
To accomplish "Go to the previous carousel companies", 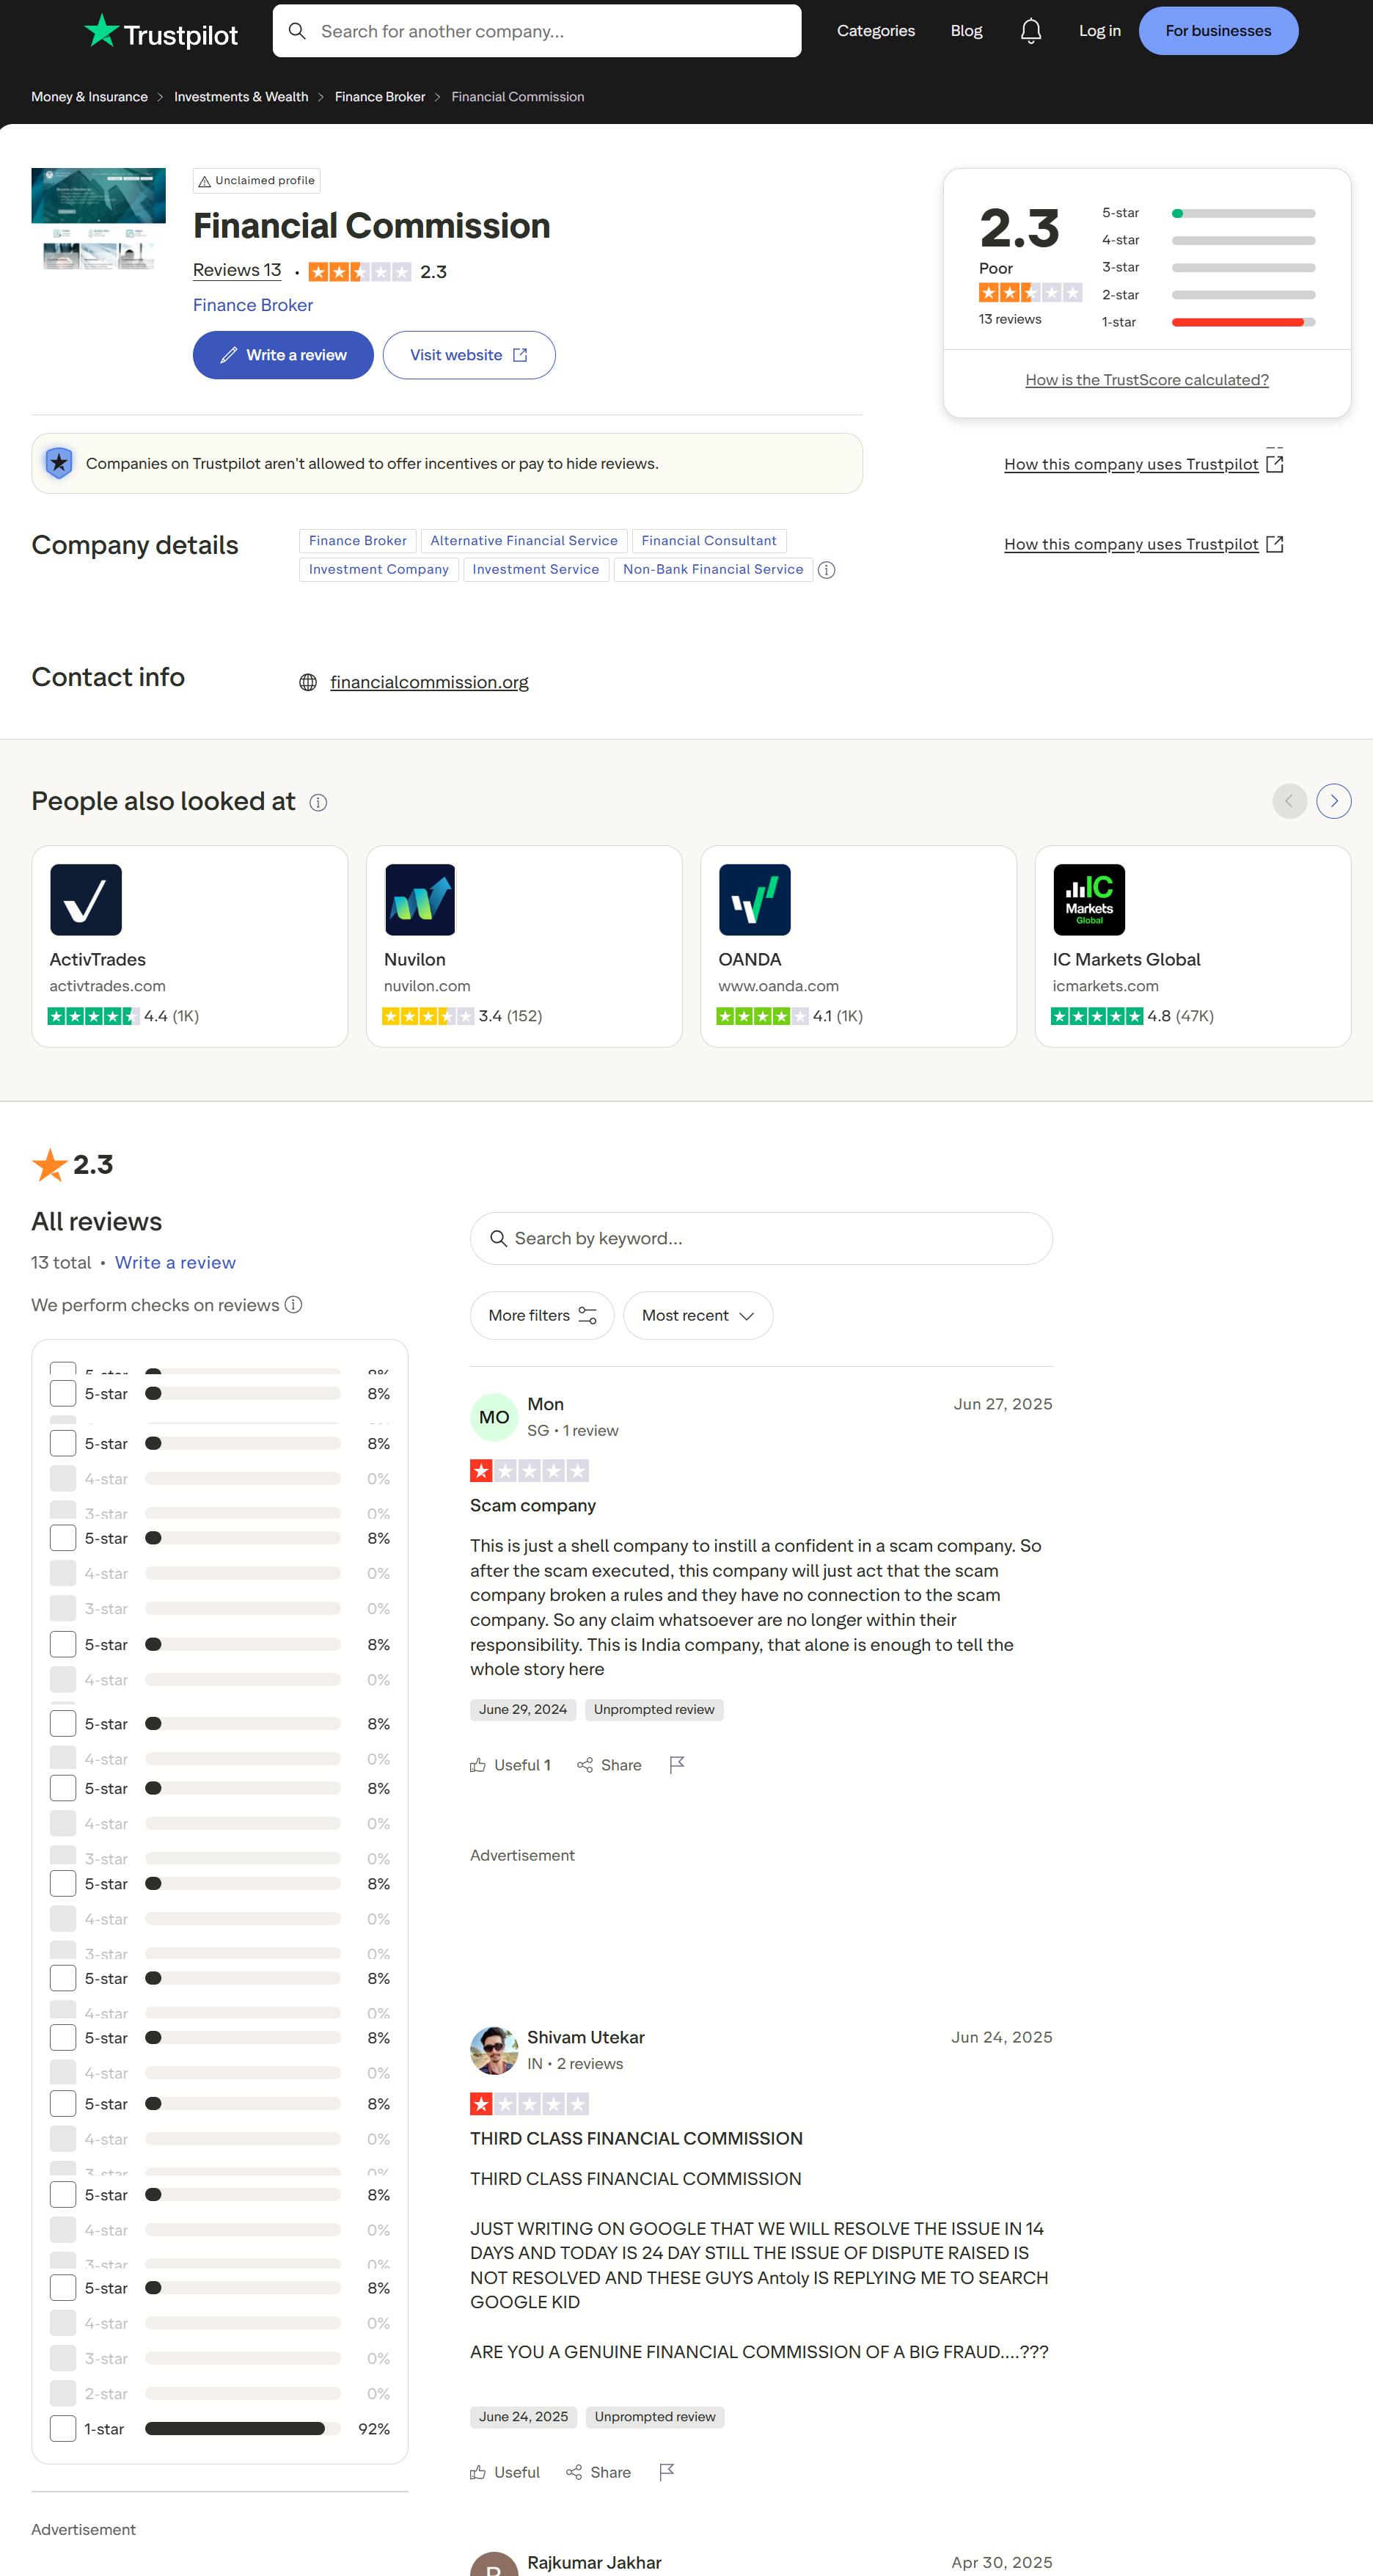I will (x=1289, y=801).
